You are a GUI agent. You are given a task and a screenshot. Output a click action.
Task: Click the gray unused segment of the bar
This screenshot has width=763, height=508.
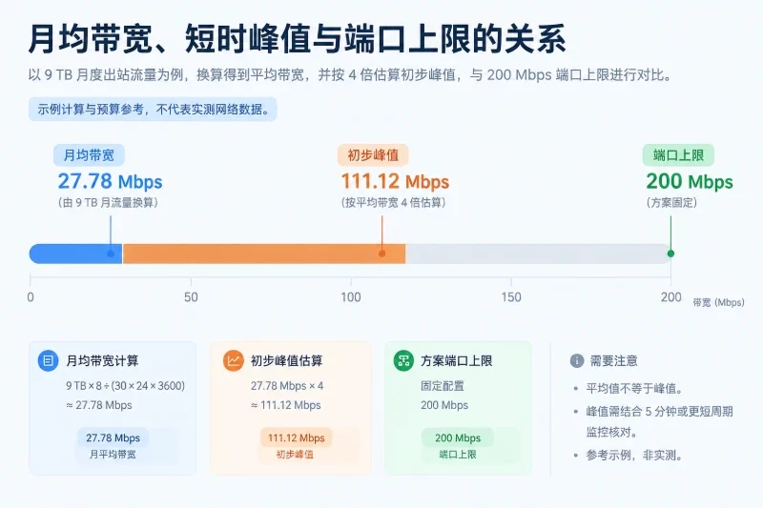click(538, 254)
